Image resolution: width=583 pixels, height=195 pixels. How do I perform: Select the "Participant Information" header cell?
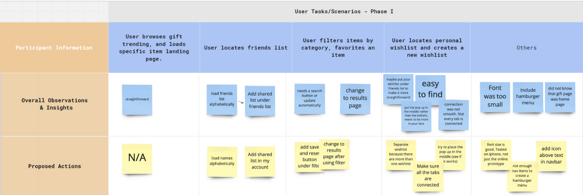pos(54,48)
